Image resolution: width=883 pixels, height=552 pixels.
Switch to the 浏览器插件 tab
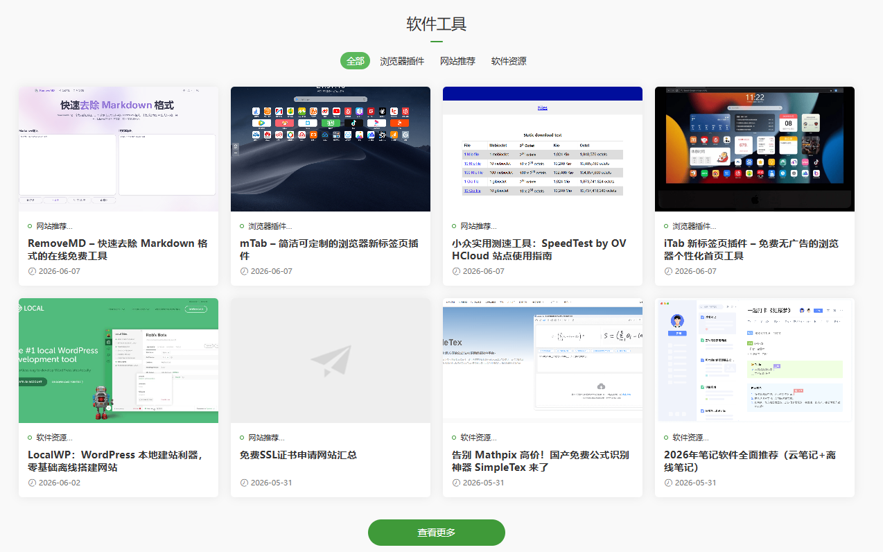click(402, 61)
